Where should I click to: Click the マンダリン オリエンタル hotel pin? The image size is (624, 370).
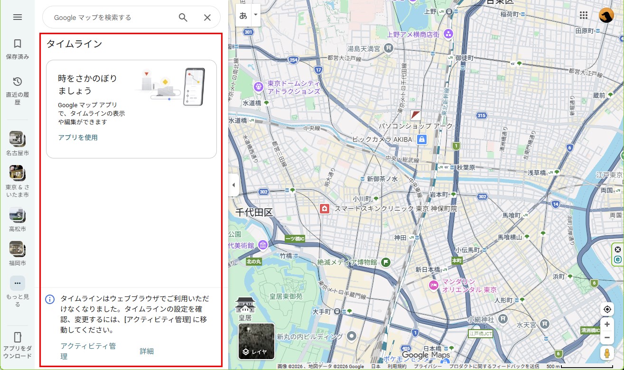pos(433,285)
